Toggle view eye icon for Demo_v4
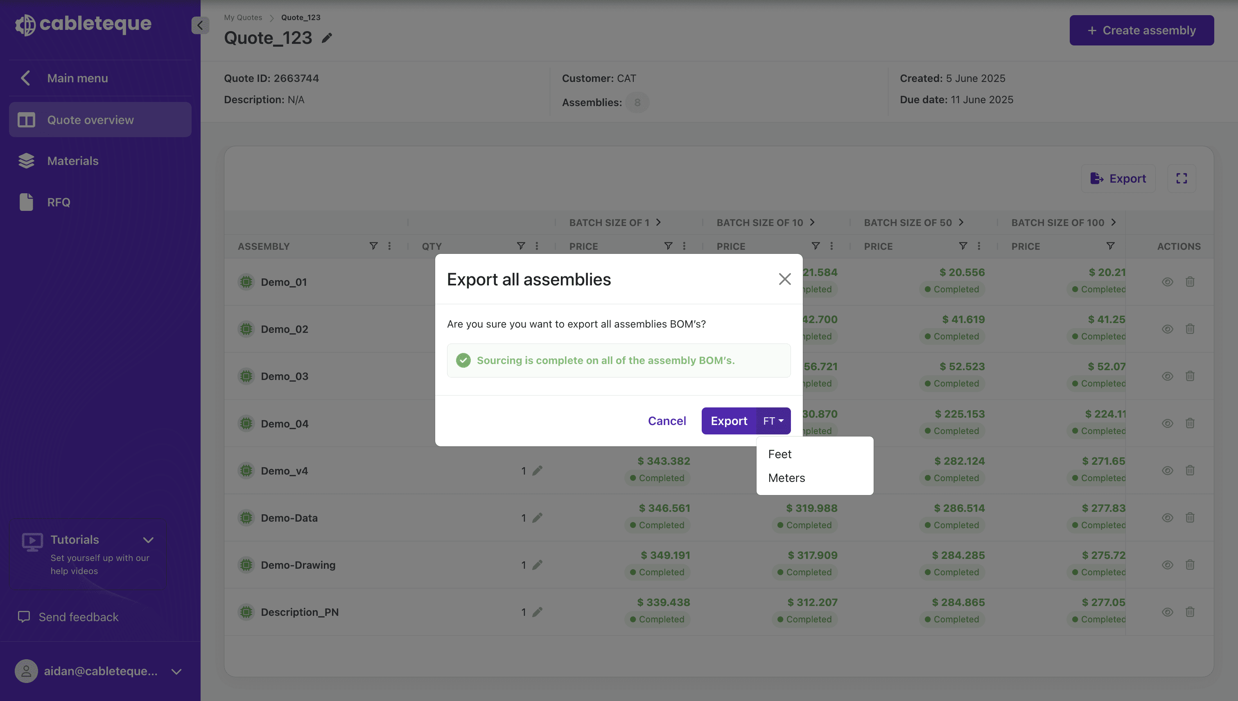The image size is (1238, 701). 1167,470
